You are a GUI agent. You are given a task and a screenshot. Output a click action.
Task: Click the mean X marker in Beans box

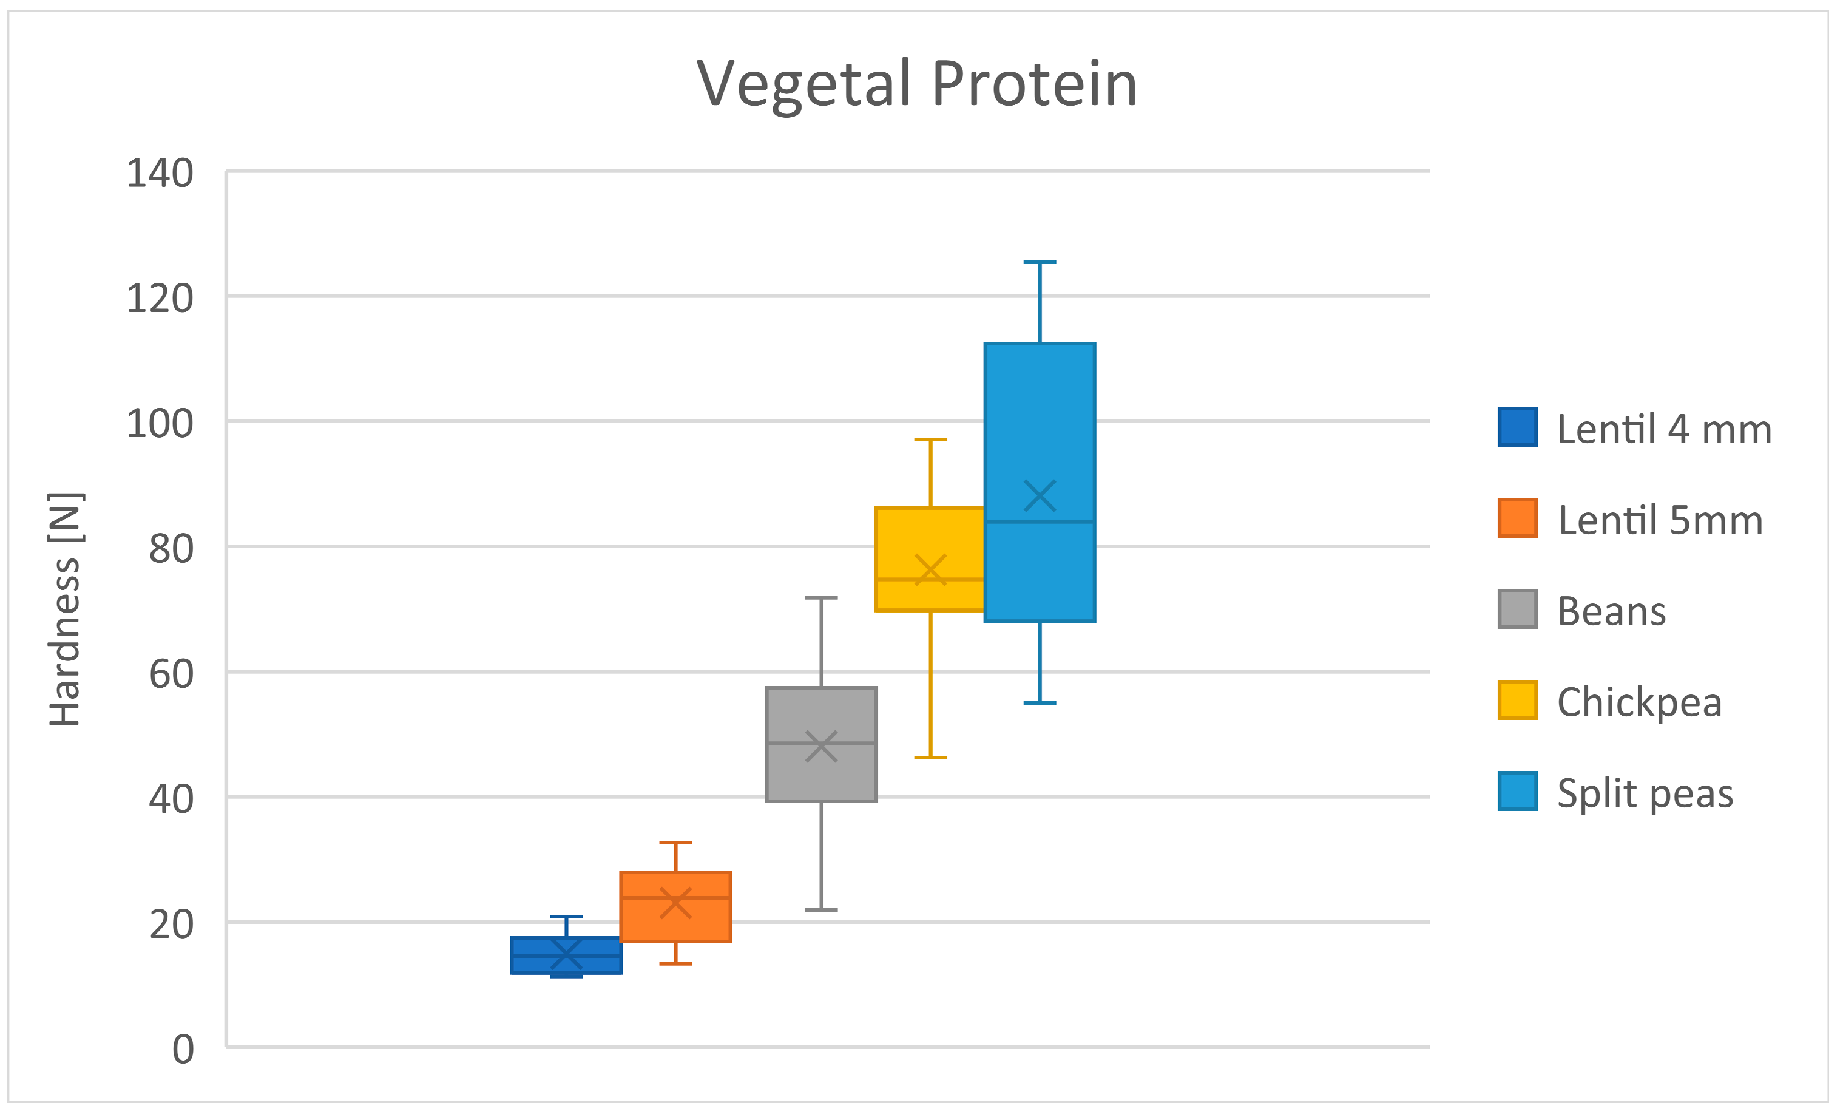(x=821, y=747)
